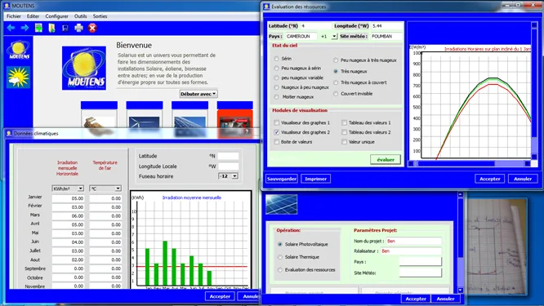Open the Fichier menu
The height and width of the screenshot is (306, 544).
14,16
